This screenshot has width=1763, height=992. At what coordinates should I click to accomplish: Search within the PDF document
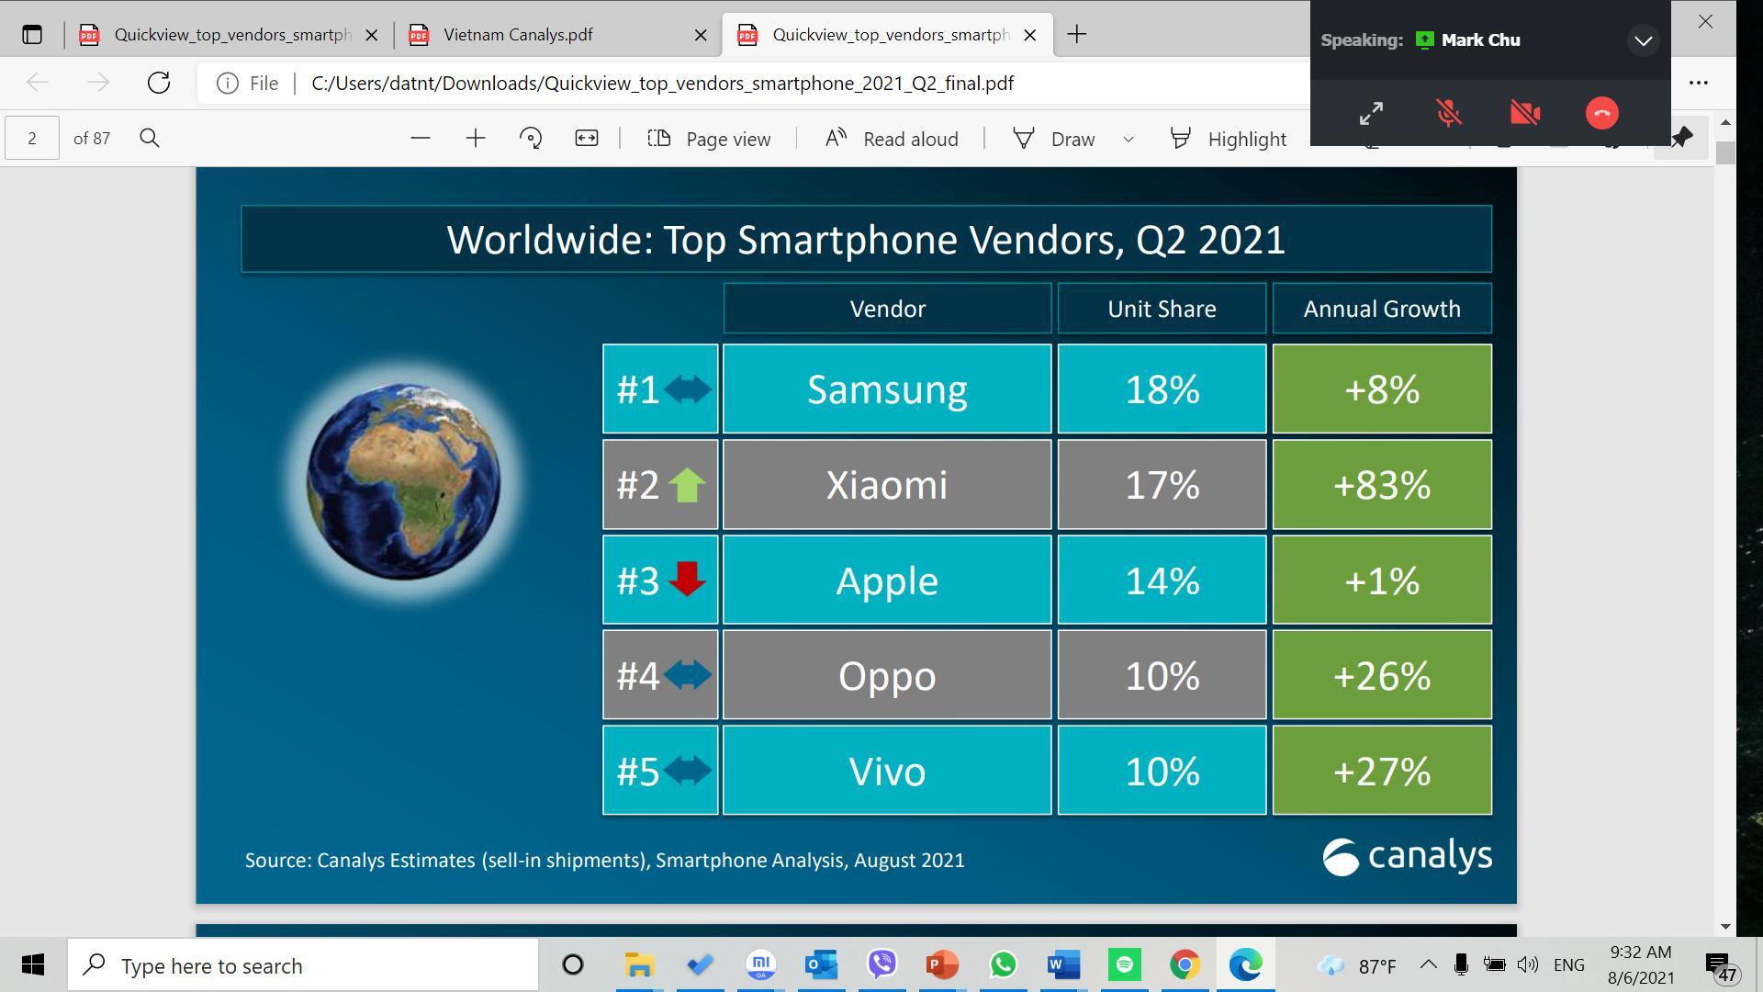pyautogui.click(x=150, y=138)
